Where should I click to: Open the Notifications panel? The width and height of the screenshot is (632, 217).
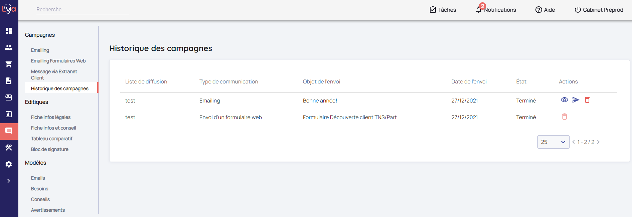[x=496, y=10]
